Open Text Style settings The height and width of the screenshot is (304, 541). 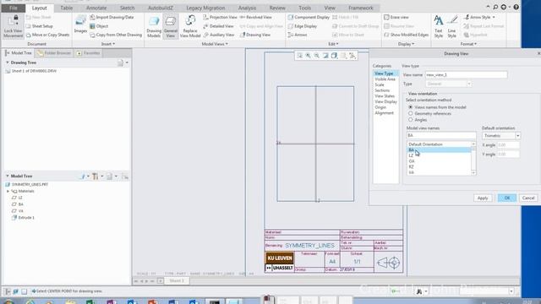click(439, 26)
